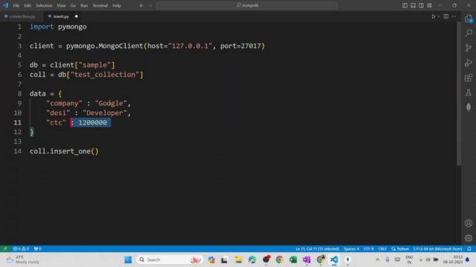Click the VS Code logo in title bar
The image size is (476, 267).
coord(6,5)
